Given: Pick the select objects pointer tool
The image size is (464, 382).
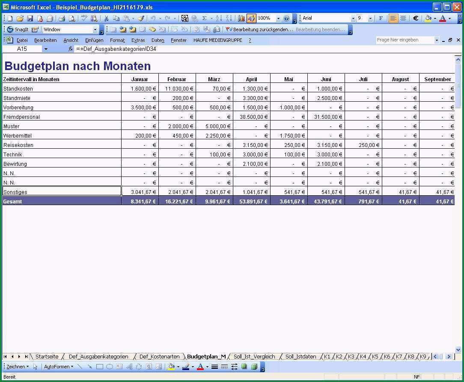Looking at the screenshot, I should [x=36, y=367].
